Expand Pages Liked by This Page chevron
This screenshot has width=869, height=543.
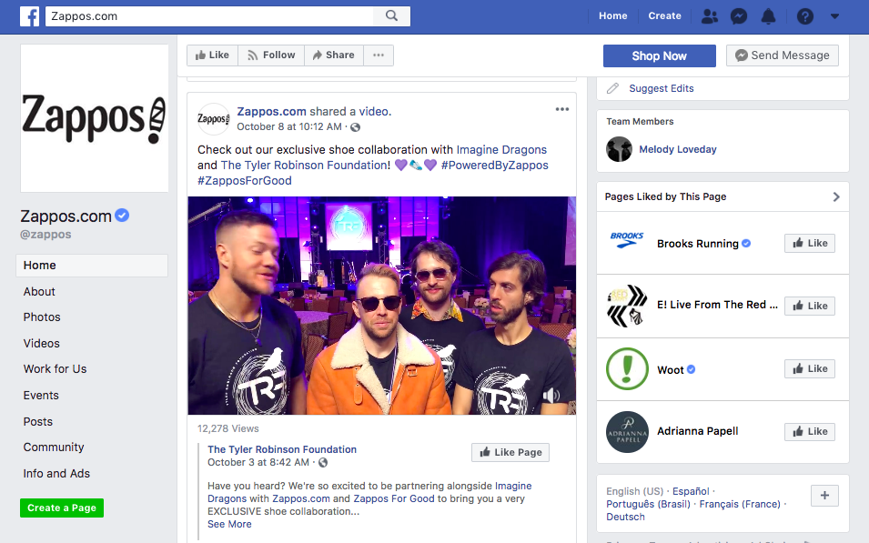pos(836,196)
